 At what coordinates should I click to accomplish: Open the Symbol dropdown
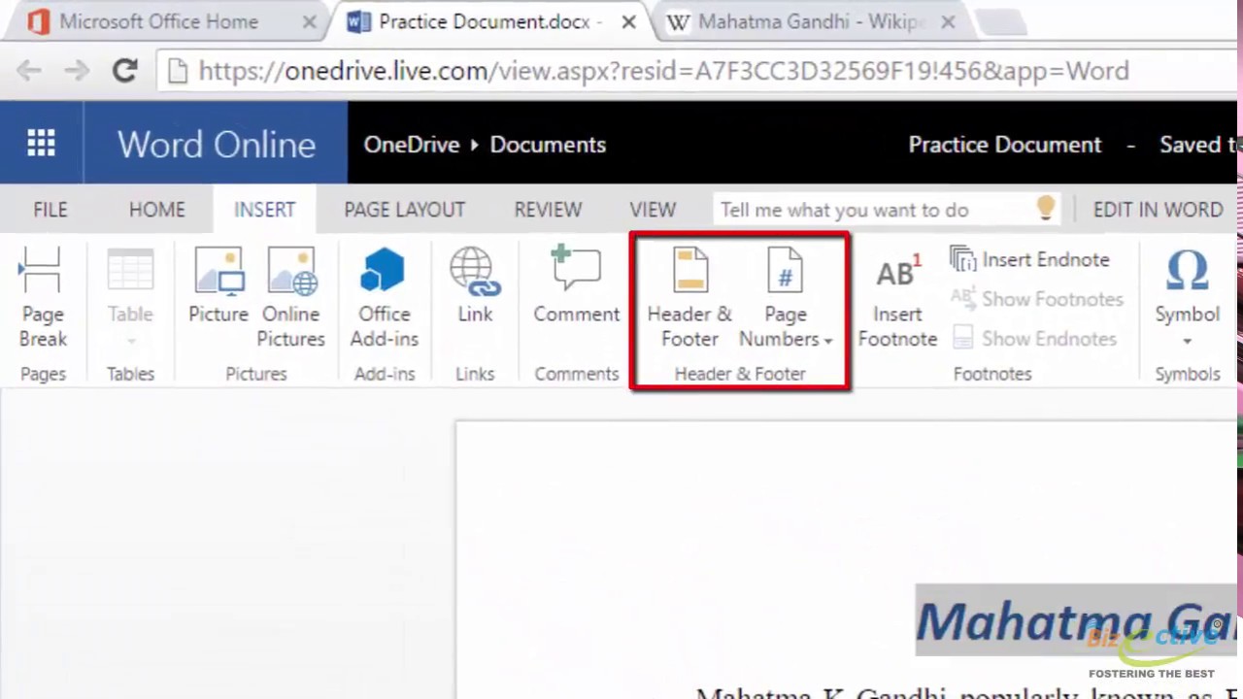point(1187,297)
